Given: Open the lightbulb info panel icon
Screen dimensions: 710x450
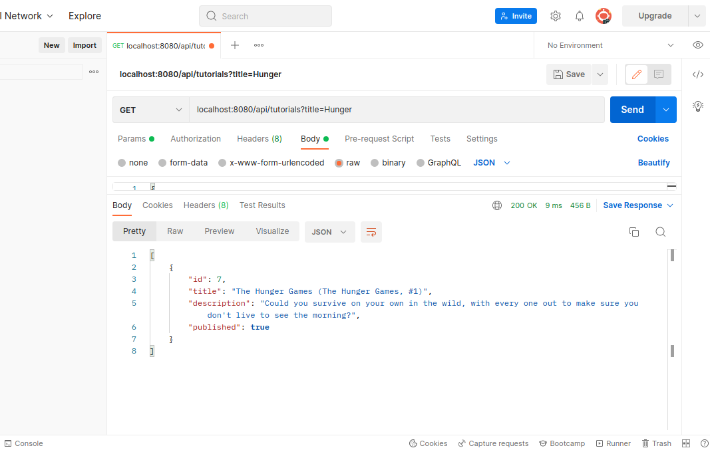Looking at the screenshot, I should coord(698,106).
